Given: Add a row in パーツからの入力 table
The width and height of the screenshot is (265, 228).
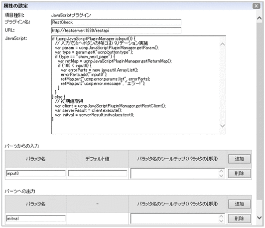Looking at the screenshot, I should (239, 159).
